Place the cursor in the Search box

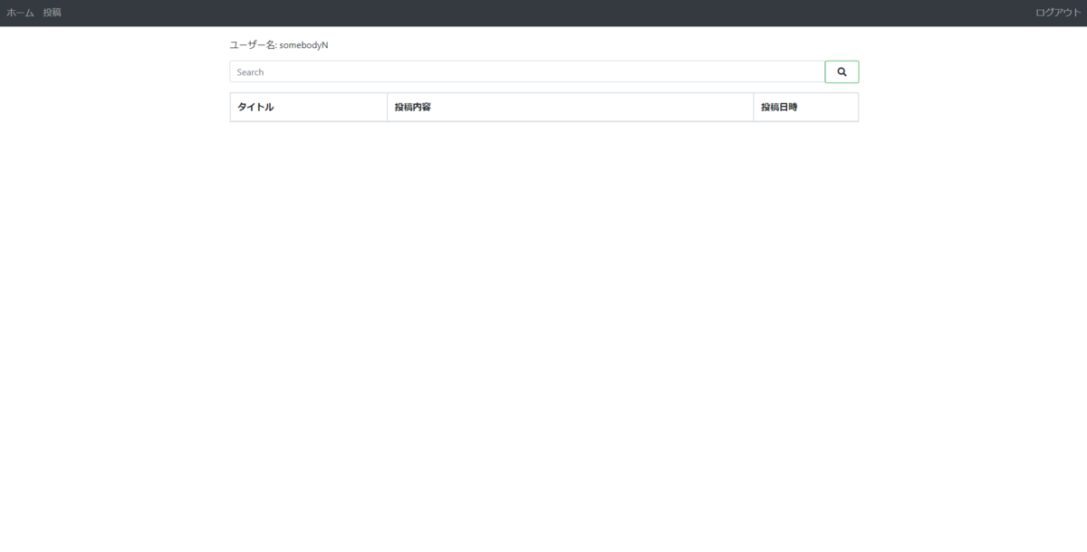click(525, 71)
